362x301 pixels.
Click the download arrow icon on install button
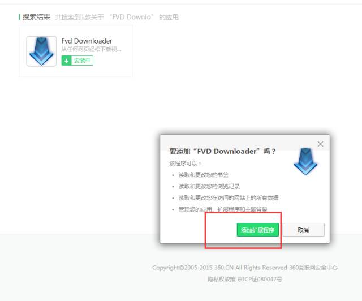[x=66, y=61]
